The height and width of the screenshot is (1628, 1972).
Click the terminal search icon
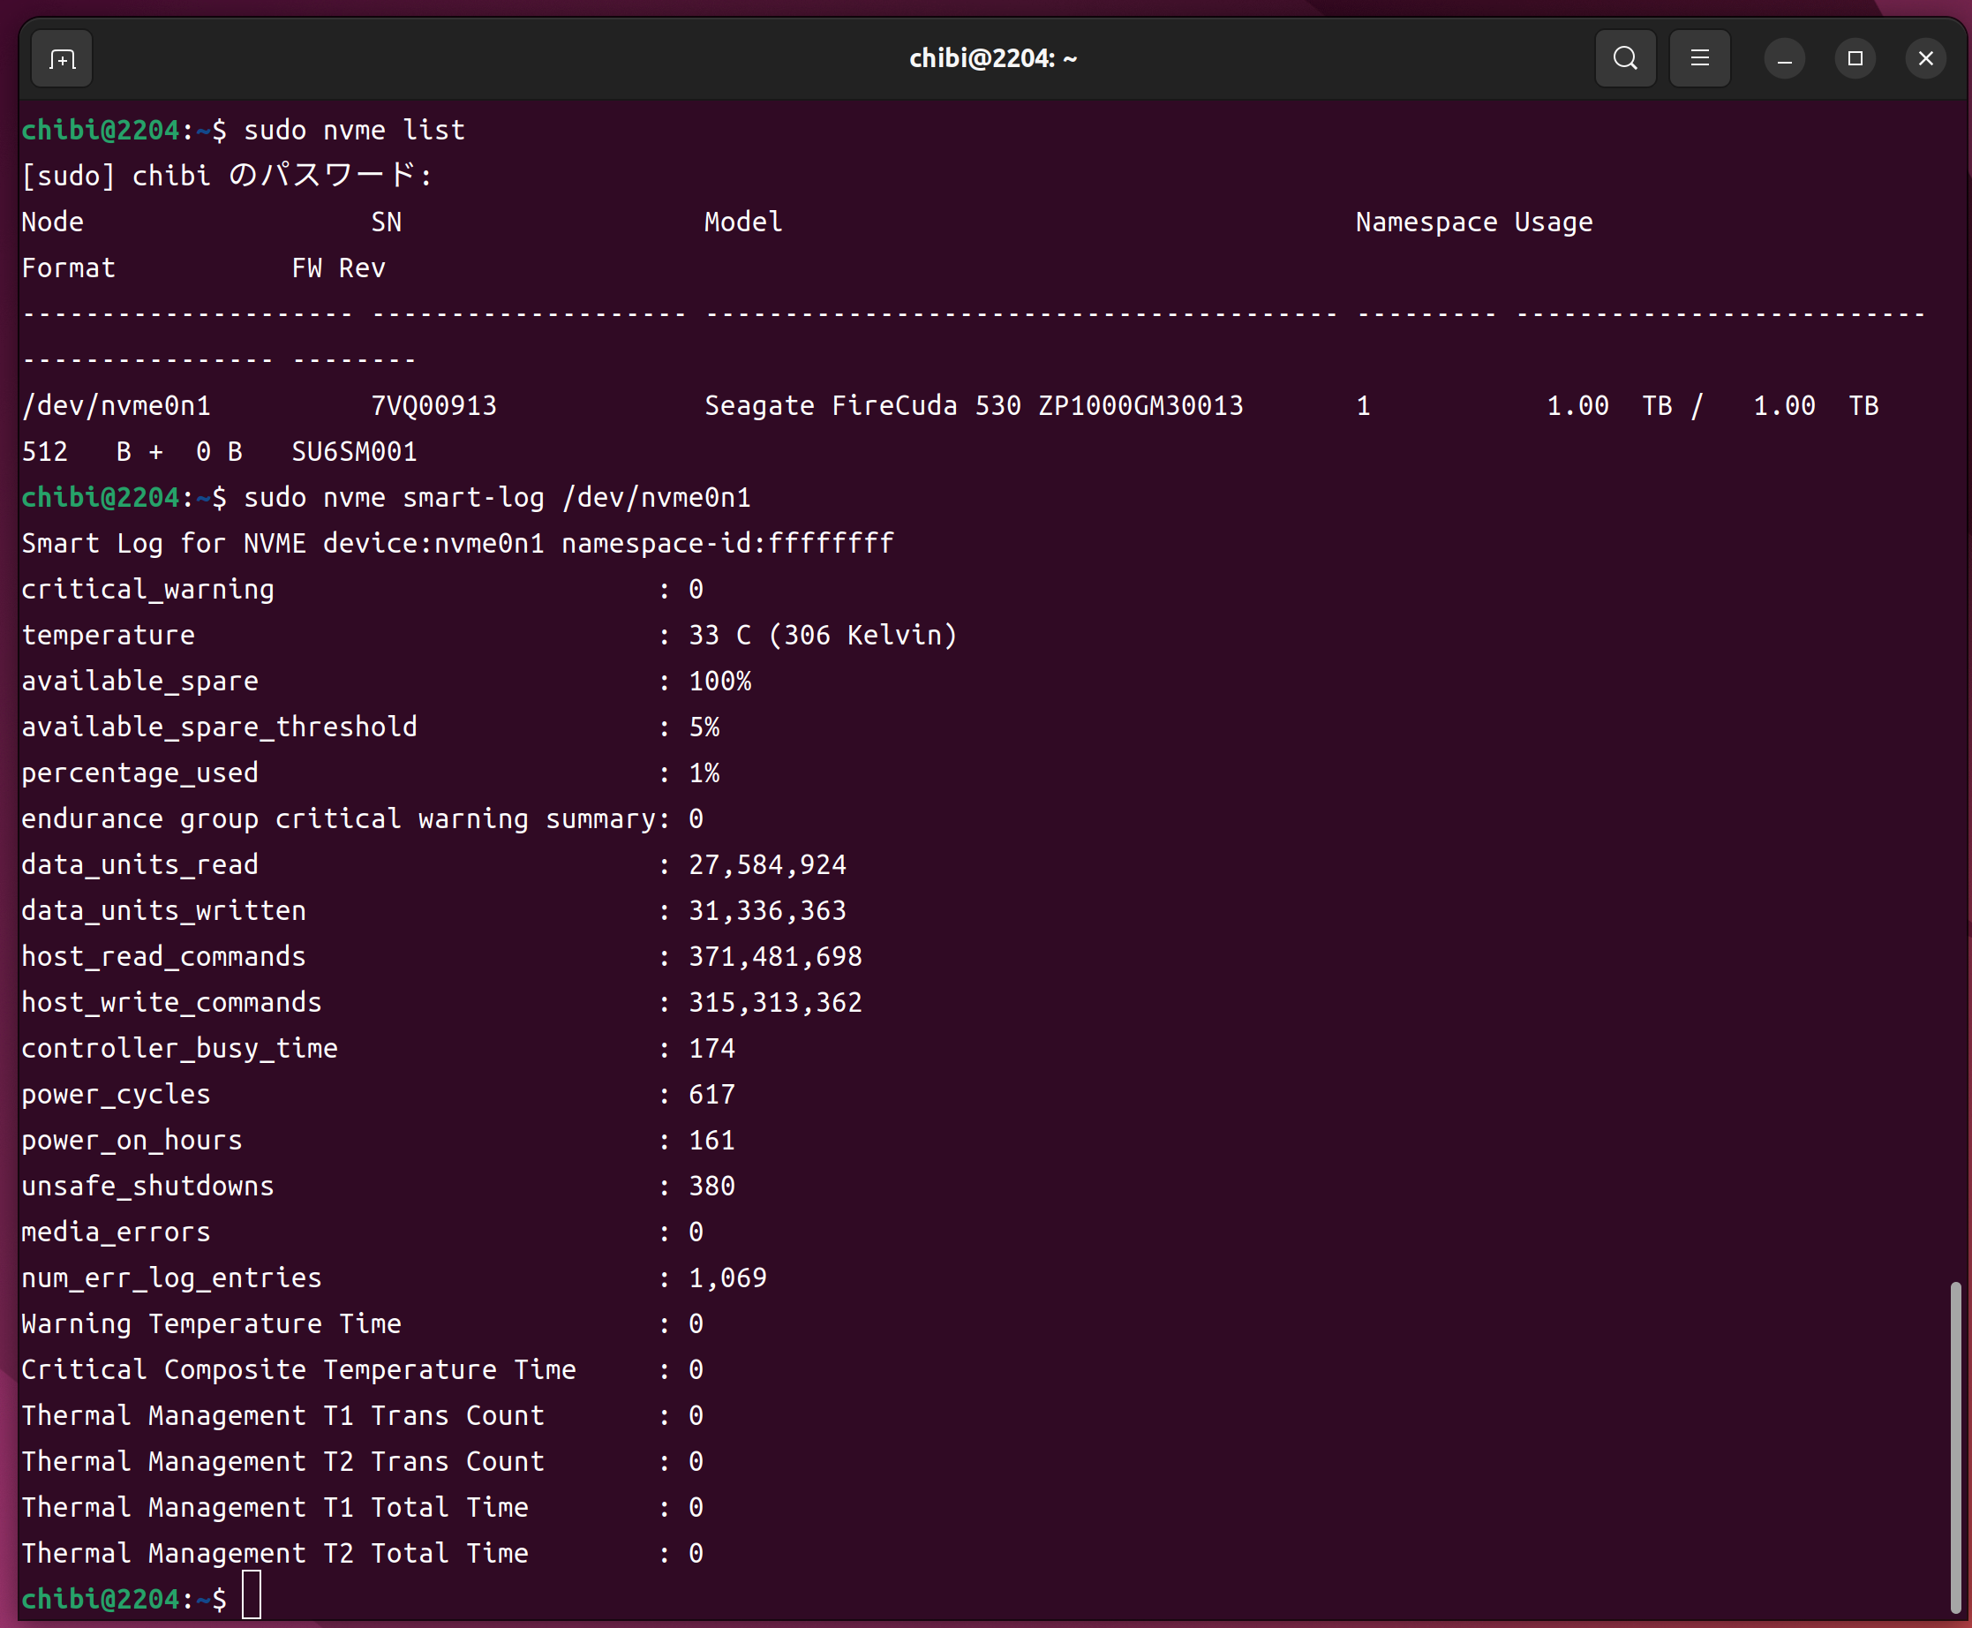click(x=1625, y=59)
